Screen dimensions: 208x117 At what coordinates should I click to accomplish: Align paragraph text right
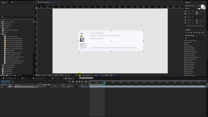191,32
